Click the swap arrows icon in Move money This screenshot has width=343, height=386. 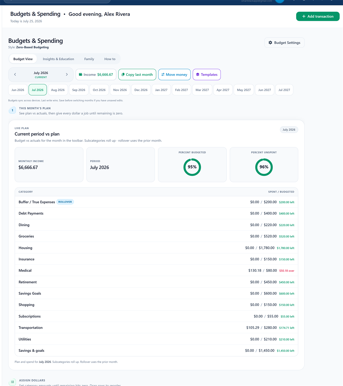click(x=163, y=75)
